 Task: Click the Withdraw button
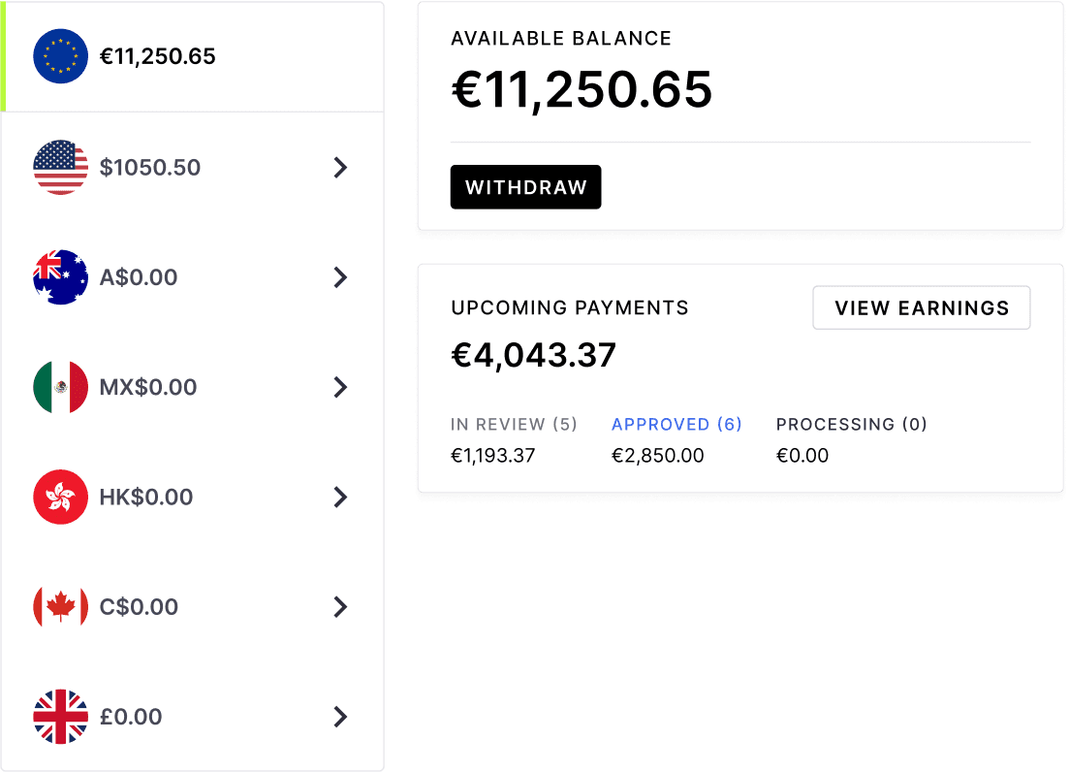[525, 187]
